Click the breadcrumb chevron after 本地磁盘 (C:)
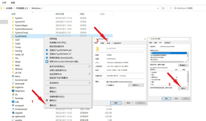This screenshot has height=121, width=206. tap(30, 8)
